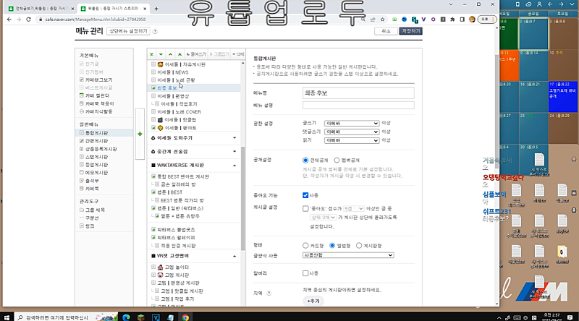Select the 멤버공개 radio button
This screenshot has width=579, height=321.
tap(335, 159)
